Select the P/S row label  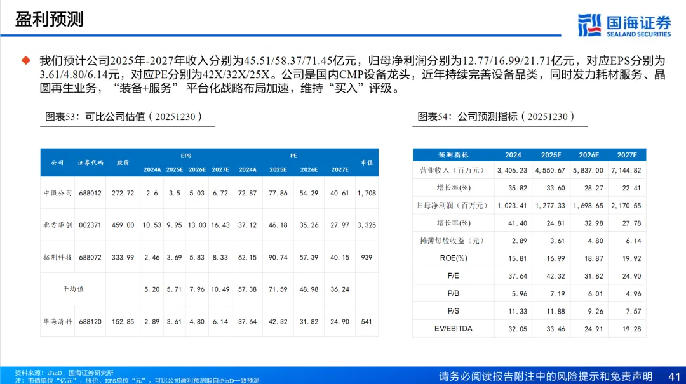tap(454, 311)
